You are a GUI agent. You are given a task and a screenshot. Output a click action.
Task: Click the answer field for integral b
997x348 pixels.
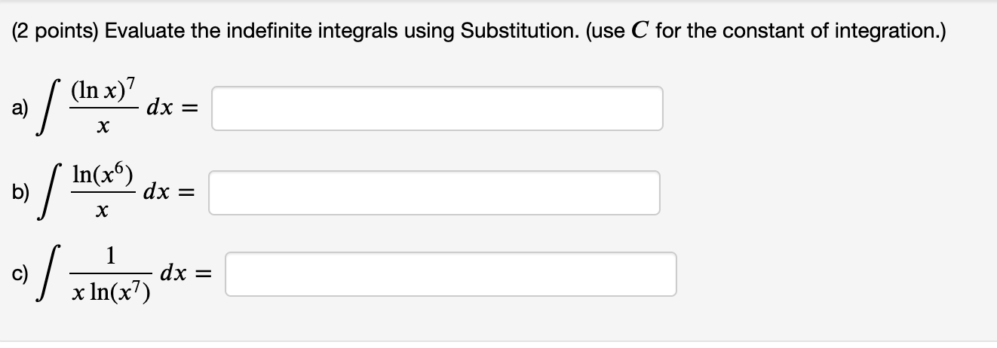pos(434,192)
